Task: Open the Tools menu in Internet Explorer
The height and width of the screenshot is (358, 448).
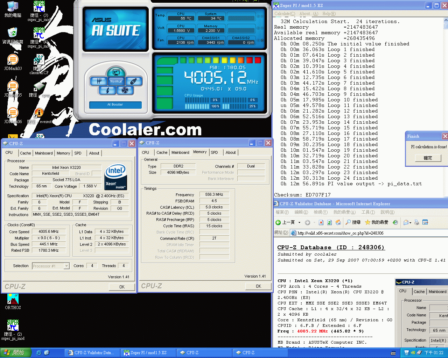Action: pos(368,212)
